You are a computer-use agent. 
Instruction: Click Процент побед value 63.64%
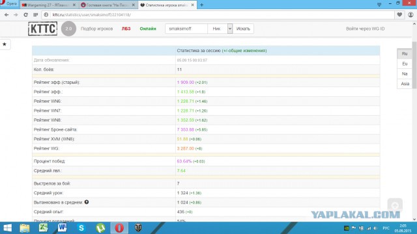[x=184, y=161]
